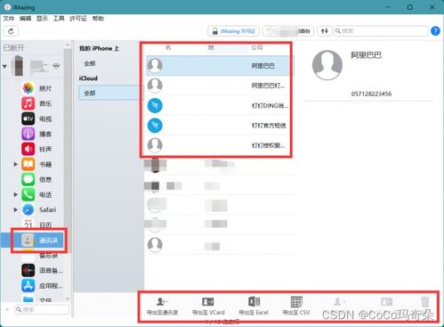Open the 许可证 License menu
Screen dimensions: 444x327
click(78, 19)
